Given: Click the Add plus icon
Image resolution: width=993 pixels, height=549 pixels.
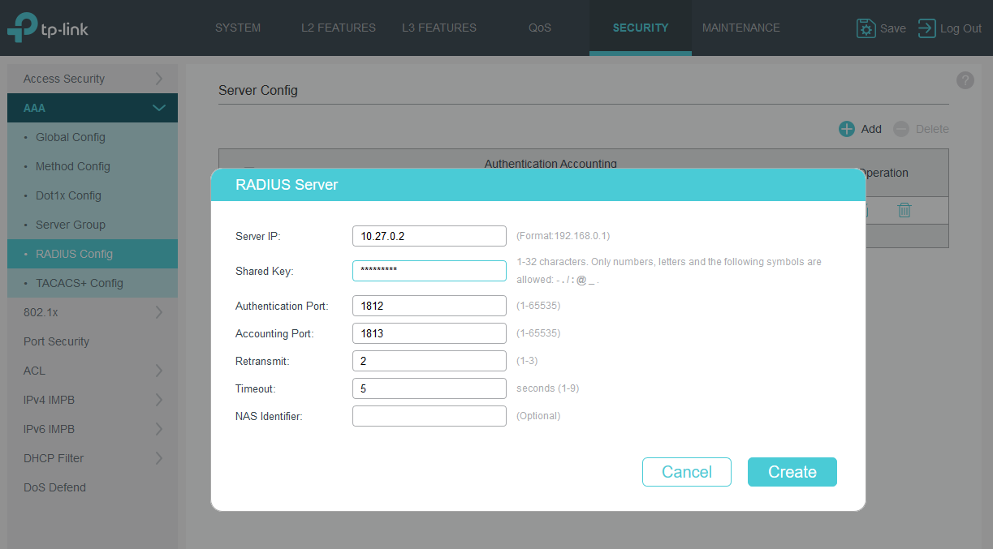Looking at the screenshot, I should pyautogui.click(x=847, y=129).
